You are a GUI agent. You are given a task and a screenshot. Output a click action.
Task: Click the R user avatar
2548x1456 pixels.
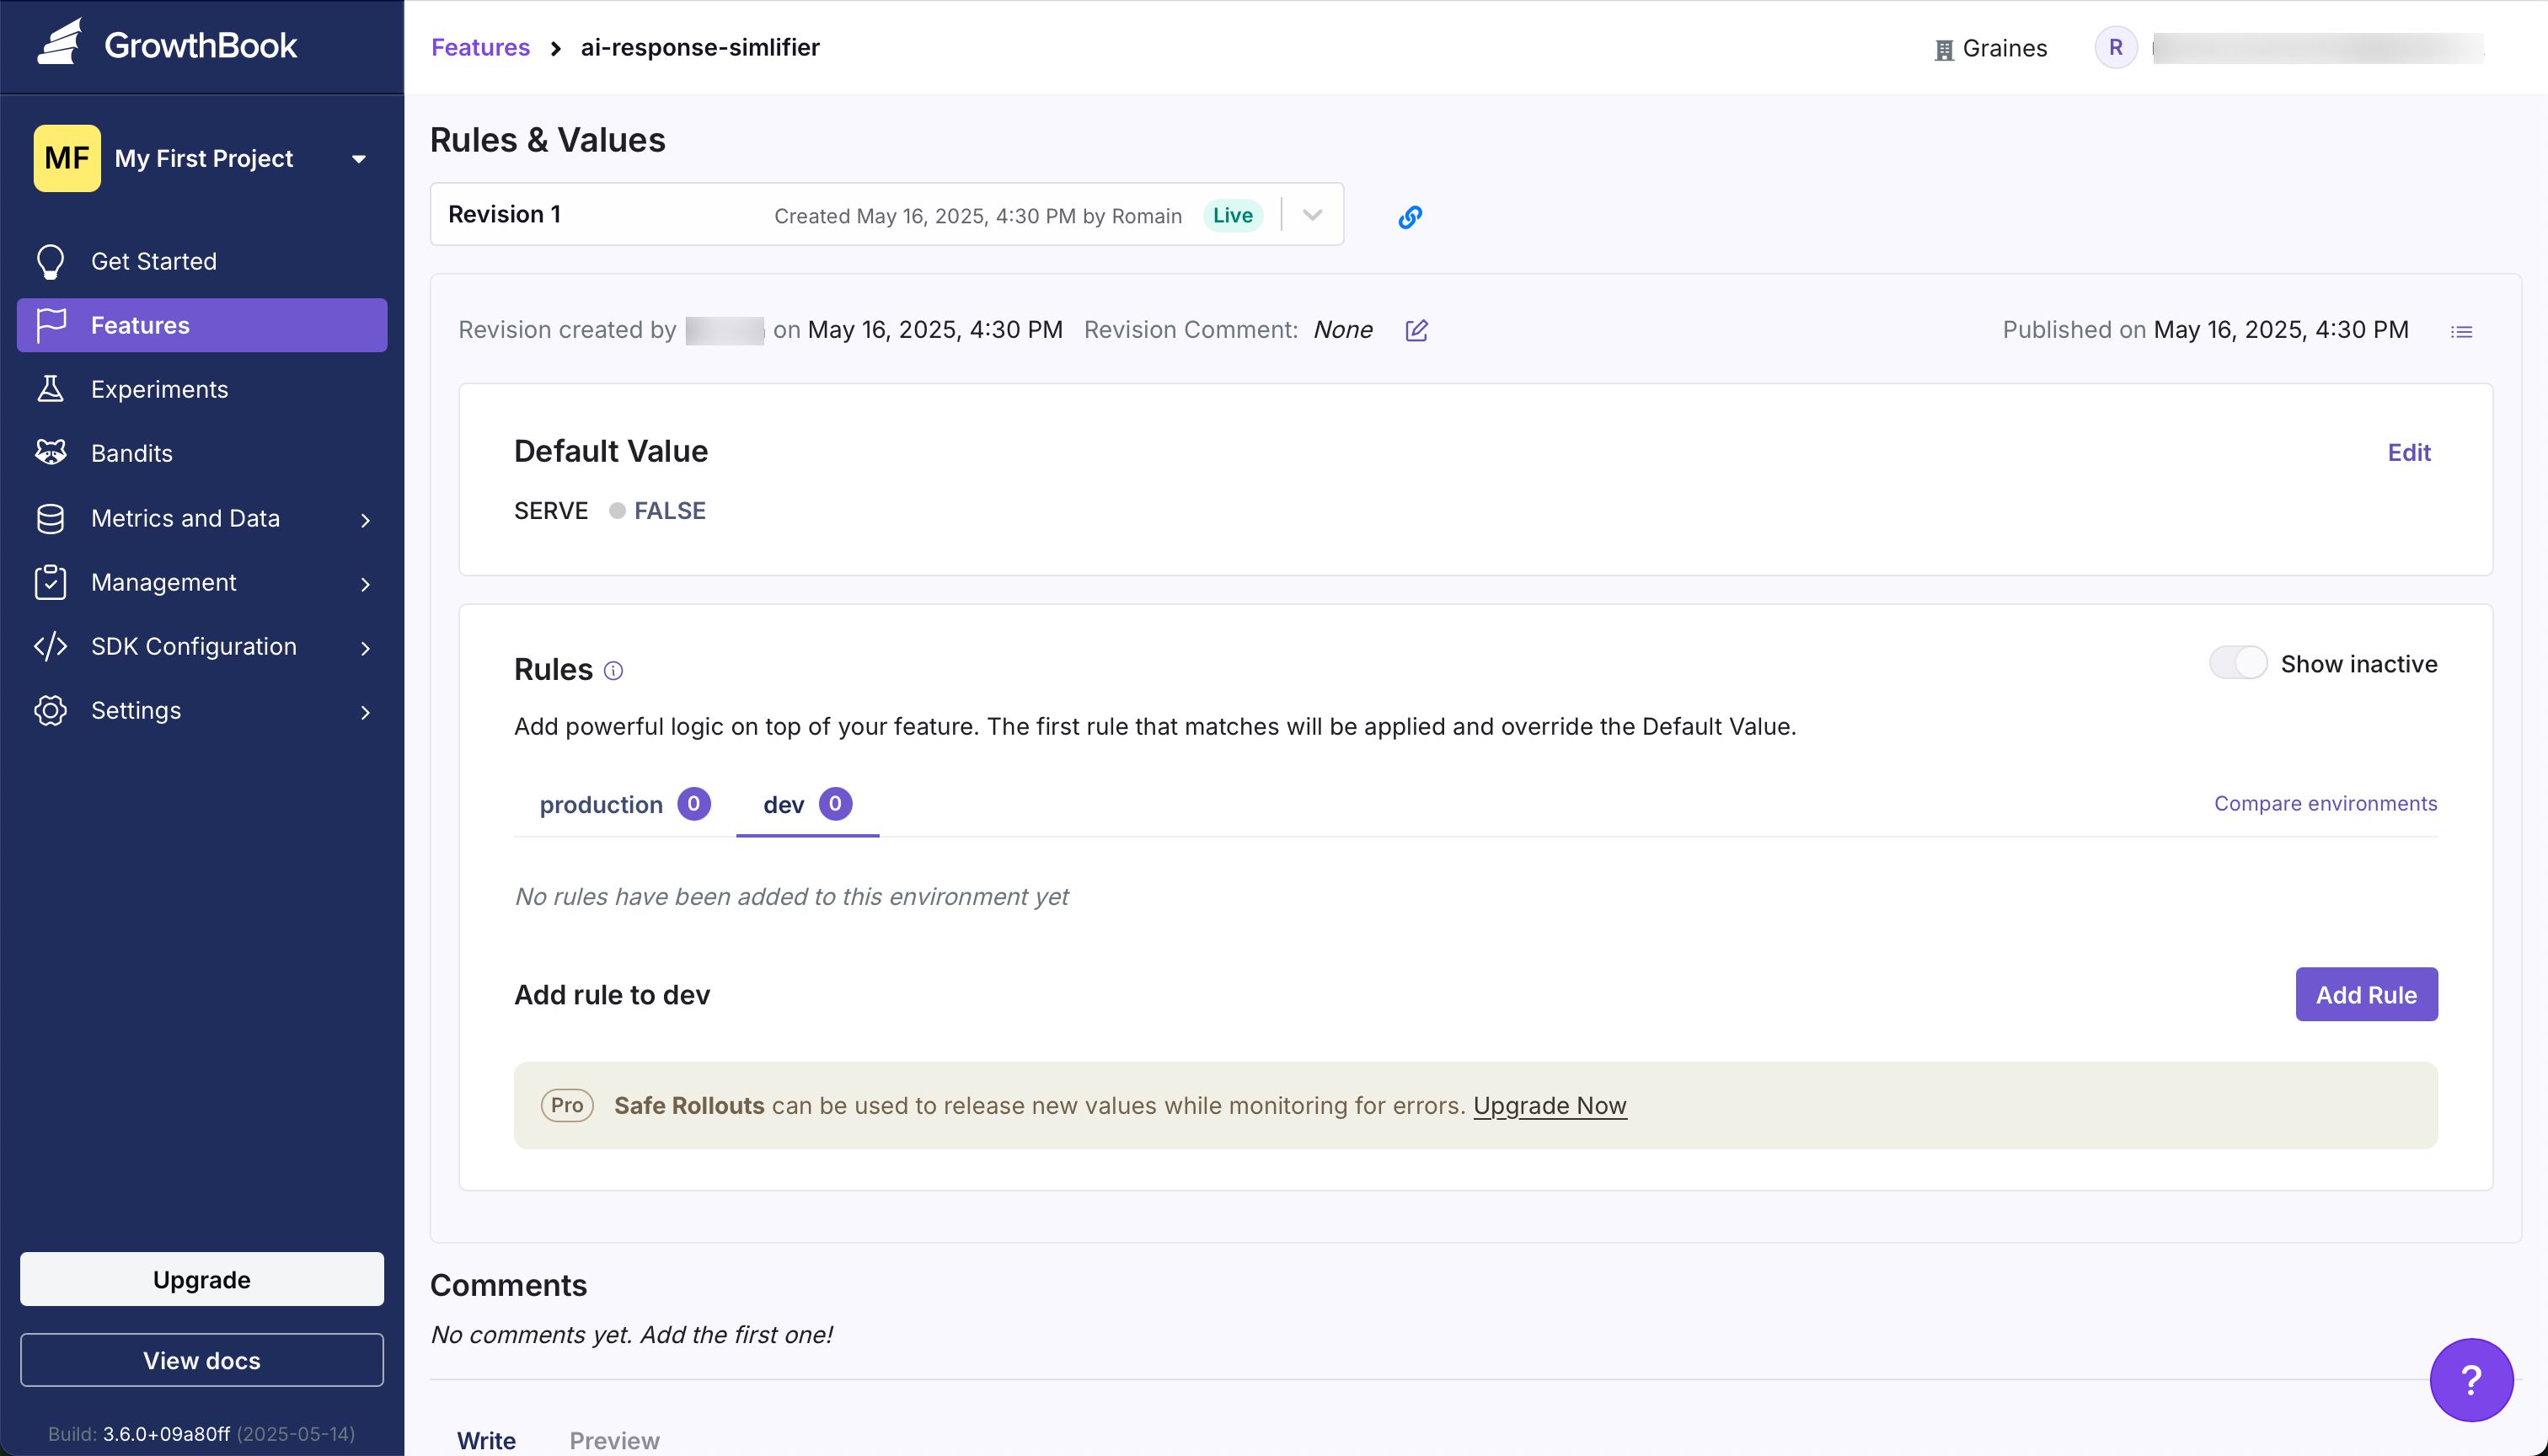[x=2116, y=47]
